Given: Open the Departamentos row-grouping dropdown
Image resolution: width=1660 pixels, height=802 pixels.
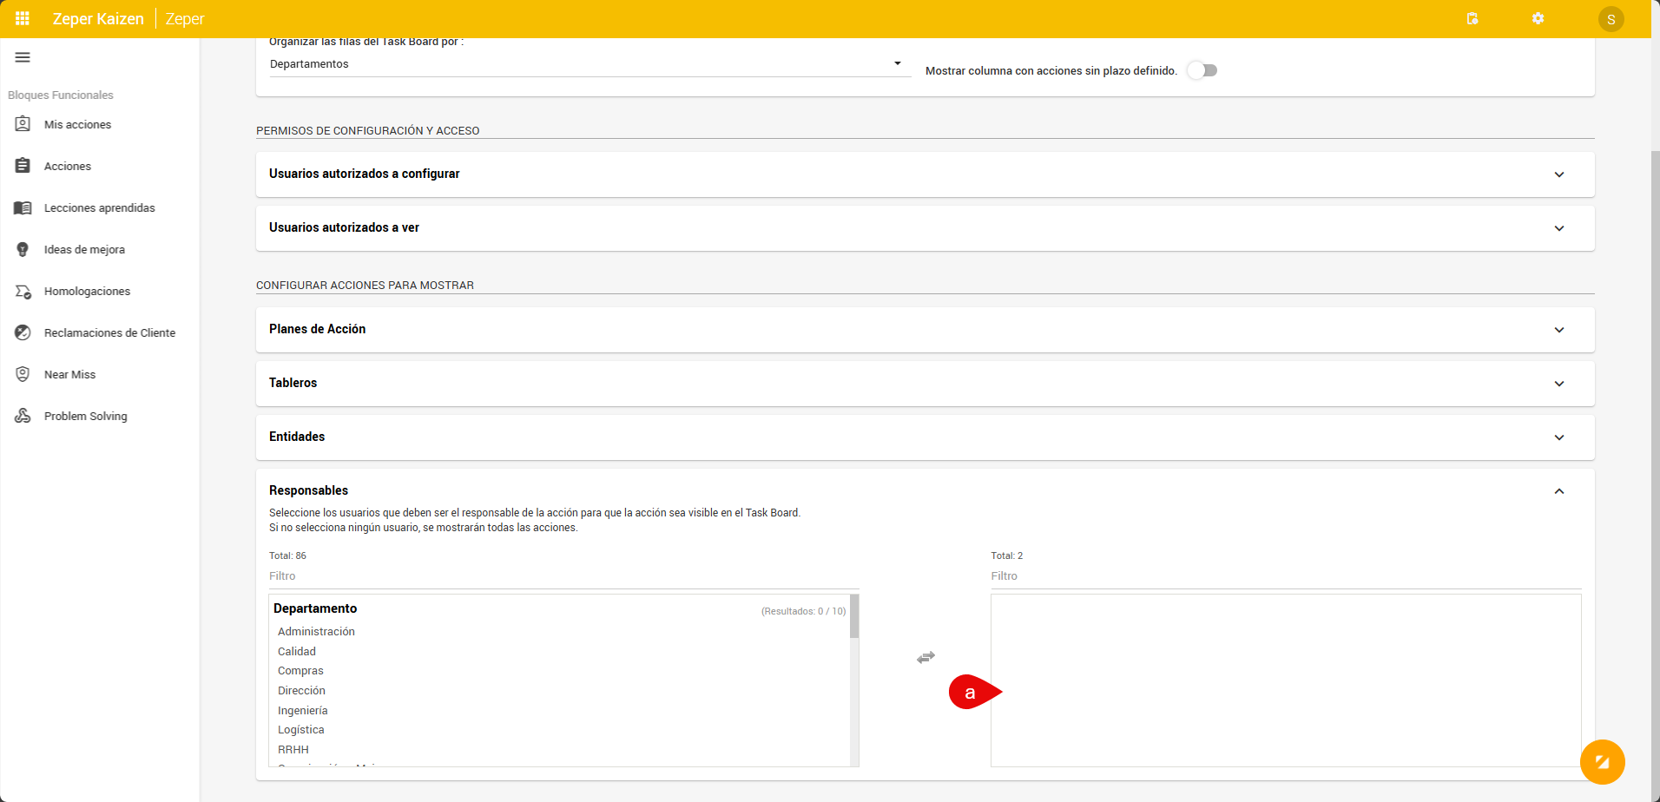Looking at the screenshot, I should tap(590, 64).
